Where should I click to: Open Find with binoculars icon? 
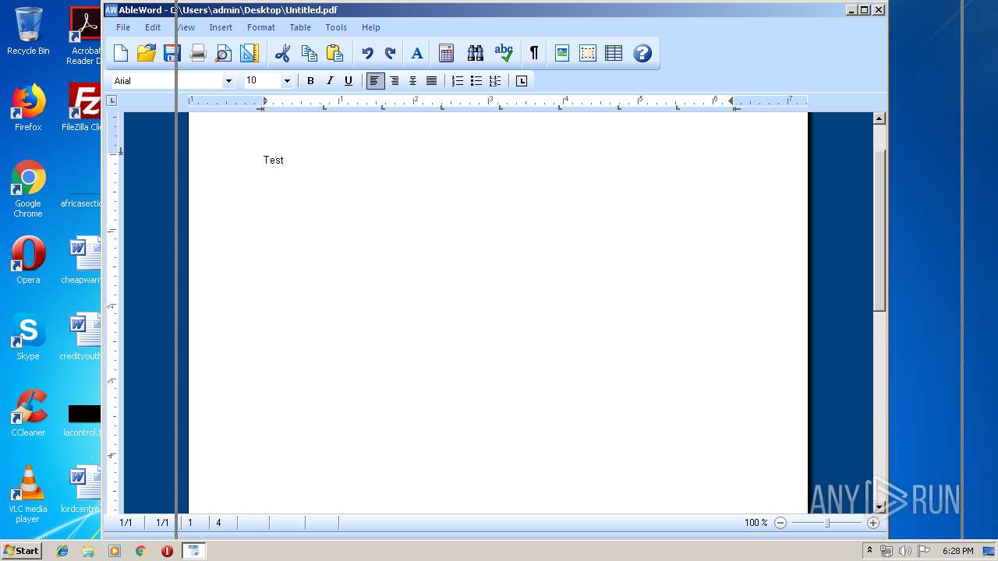click(x=475, y=53)
